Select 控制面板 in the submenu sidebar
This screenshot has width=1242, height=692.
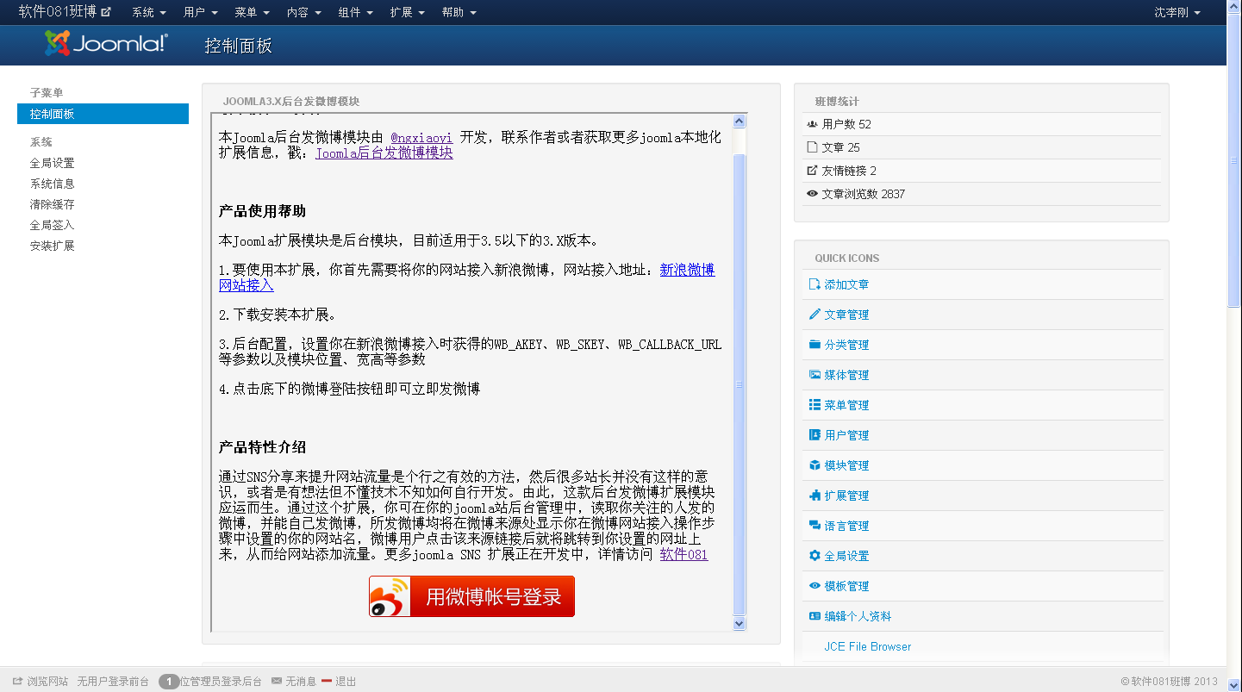point(103,114)
